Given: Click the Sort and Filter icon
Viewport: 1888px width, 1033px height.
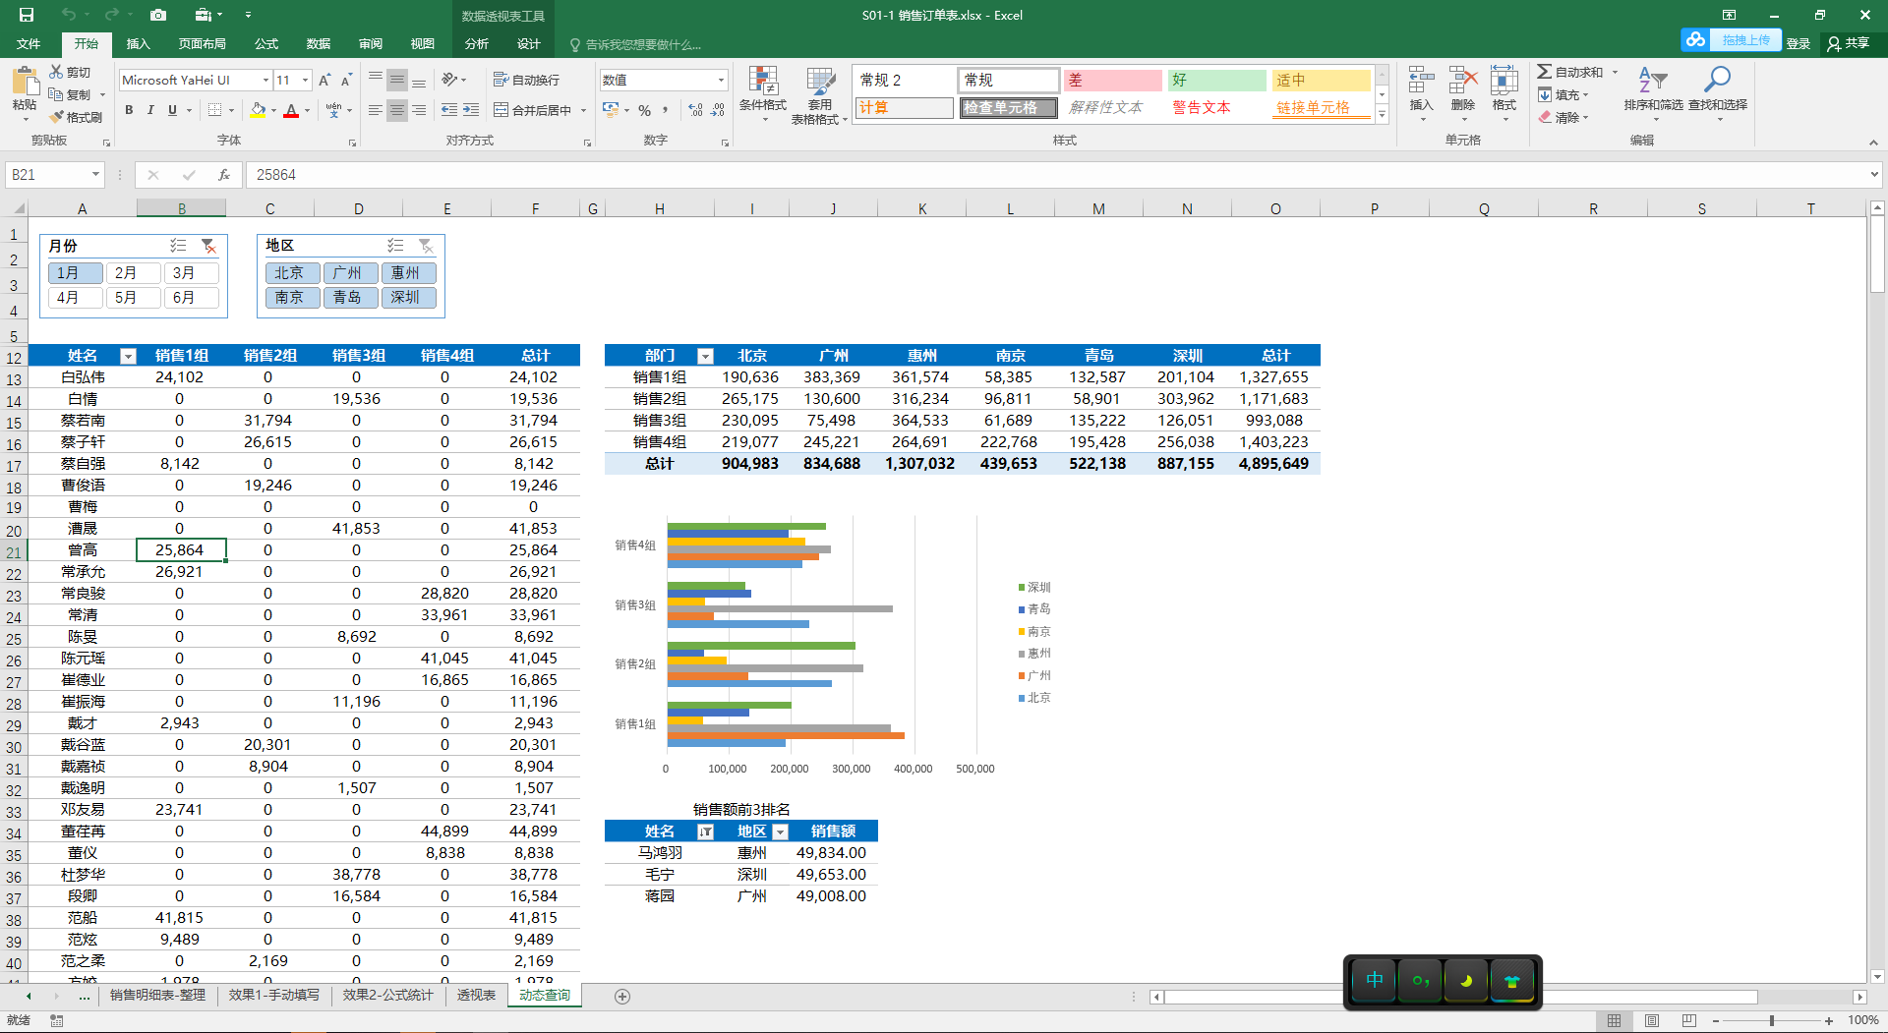Looking at the screenshot, I should point(1653,81).
